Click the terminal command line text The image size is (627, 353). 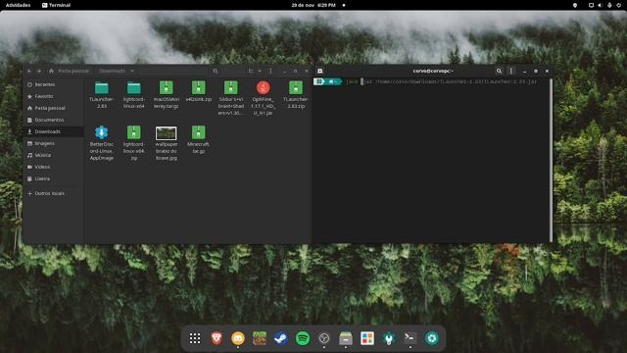coord(441,81)
